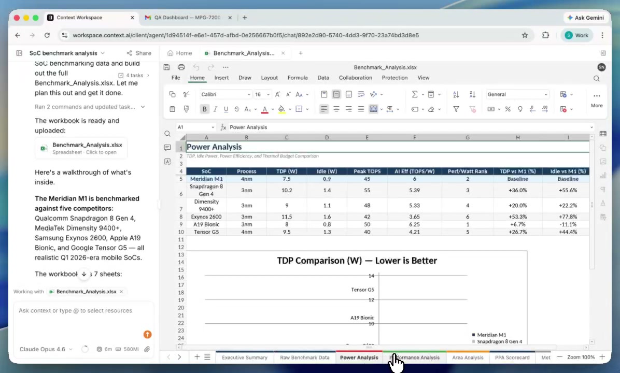This screenshot has width=620, height=373.
Task: Switch to the Area Analysis sheet
Action: point(468,357)
